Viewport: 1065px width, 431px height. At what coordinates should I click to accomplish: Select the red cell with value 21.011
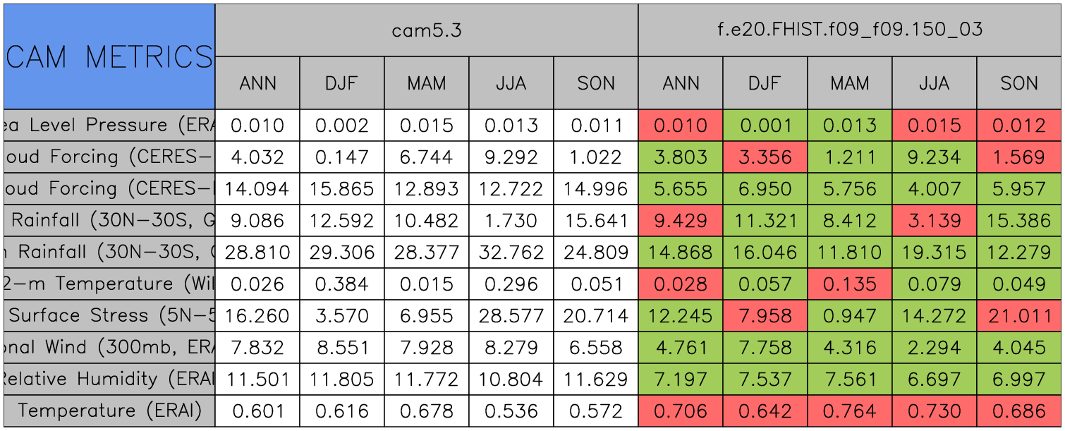(1018, 315)
